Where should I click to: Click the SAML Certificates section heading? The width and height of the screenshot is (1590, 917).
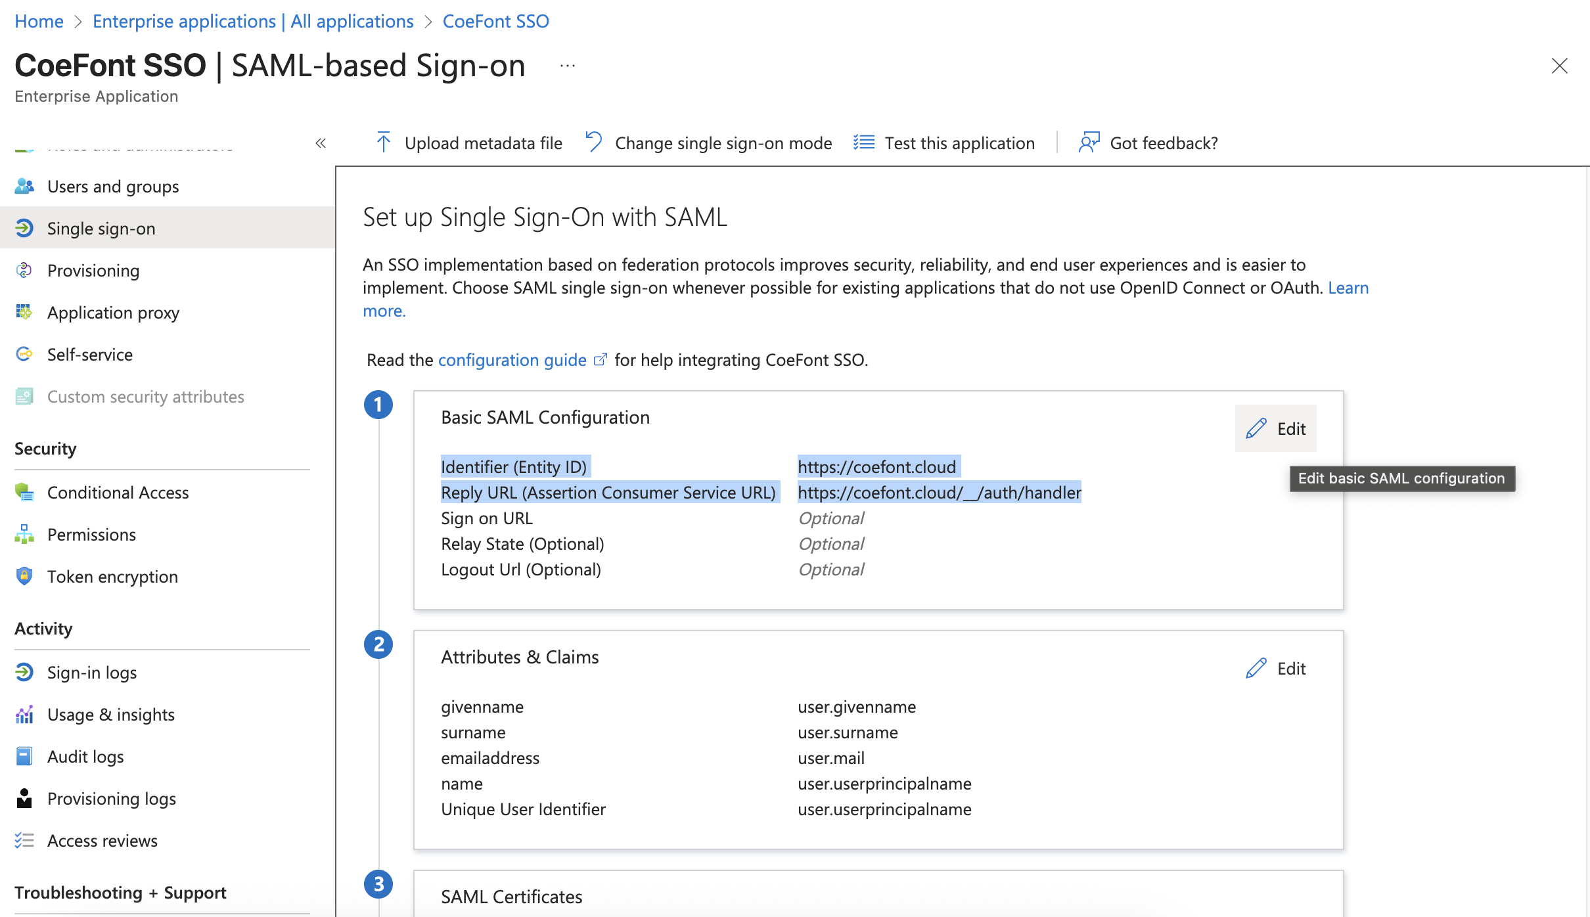pyautogui.click(x=512, y=897)
